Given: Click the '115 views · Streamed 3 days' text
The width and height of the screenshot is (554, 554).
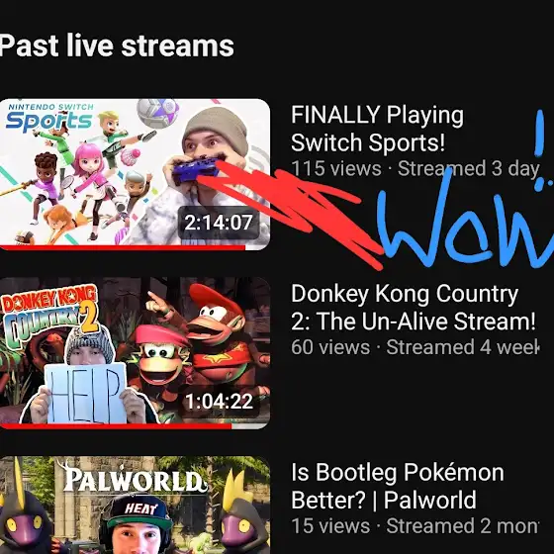Looking at the screenshot, I should click(x=415, y=168).
